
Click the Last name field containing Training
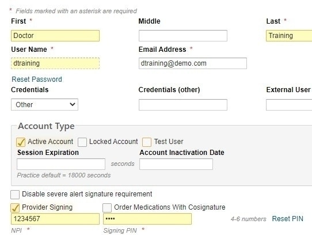point(289,36)
